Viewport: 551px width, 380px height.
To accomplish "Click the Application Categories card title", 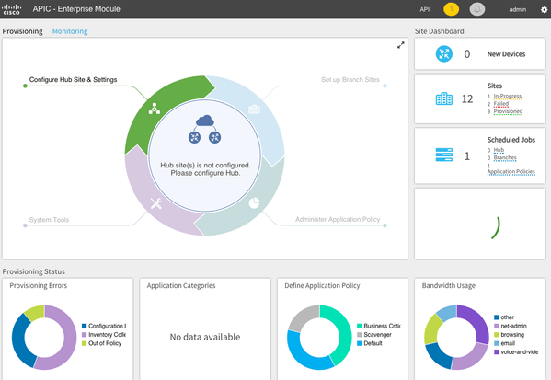I will coord(181,286).
